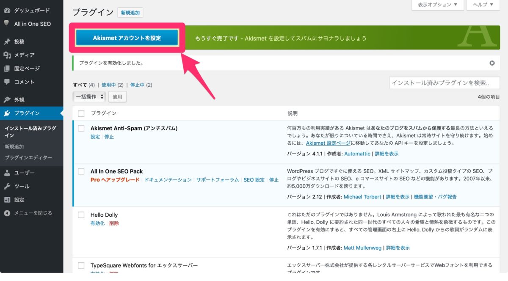The width and height of the screenshot is (508, 281).
Task: Open the Akismet 設定ページ link in description
Action: (328, 143)
